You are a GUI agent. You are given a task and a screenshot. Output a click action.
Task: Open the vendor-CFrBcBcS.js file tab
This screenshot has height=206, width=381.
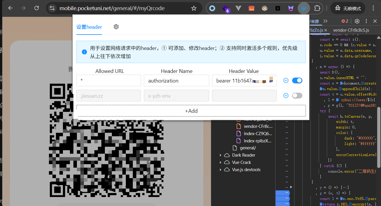351,30
